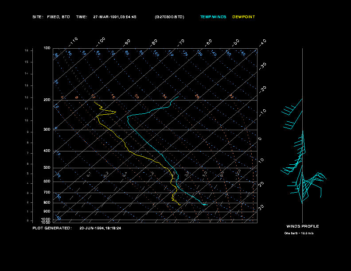Click the 600 pressure level label
Screen dimensions: 351x271
[x=47, y=182]
